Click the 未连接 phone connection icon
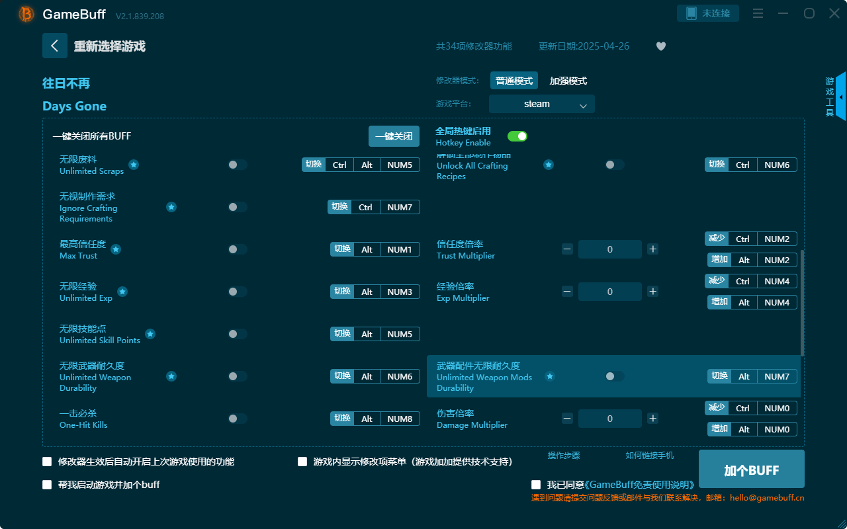This screenshot has width=847, height=529. click(x=707, y=13)
